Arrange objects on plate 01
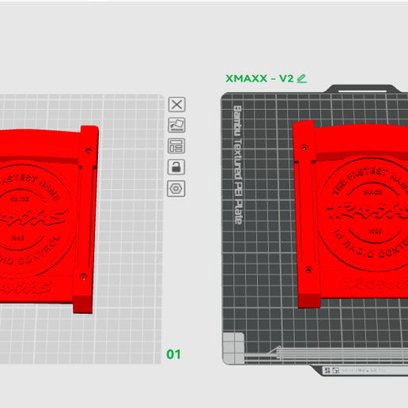The width and height of the screenshot is (408, 408). pos(176,146)
